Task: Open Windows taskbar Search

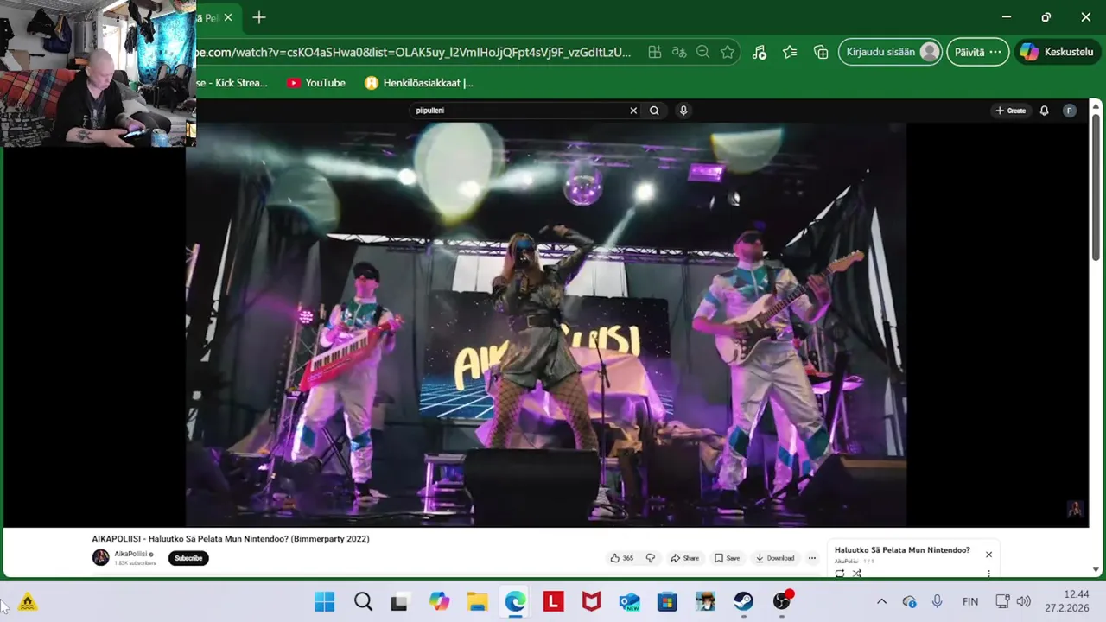Action: 363,602
